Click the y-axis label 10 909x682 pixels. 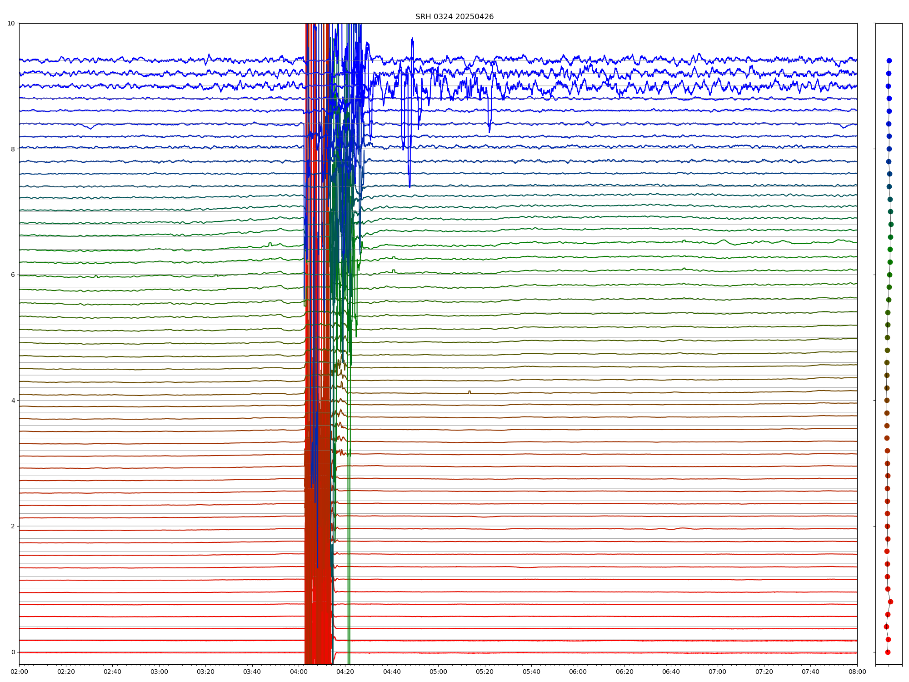(x=11, y=23)
